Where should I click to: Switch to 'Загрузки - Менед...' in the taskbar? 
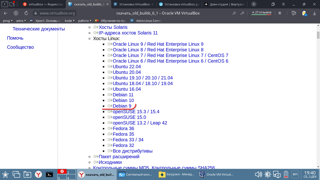click(177, 175)
